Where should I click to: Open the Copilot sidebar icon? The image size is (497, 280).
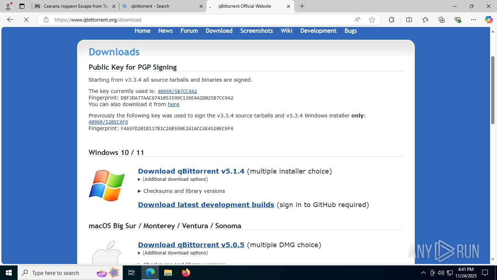489,20
